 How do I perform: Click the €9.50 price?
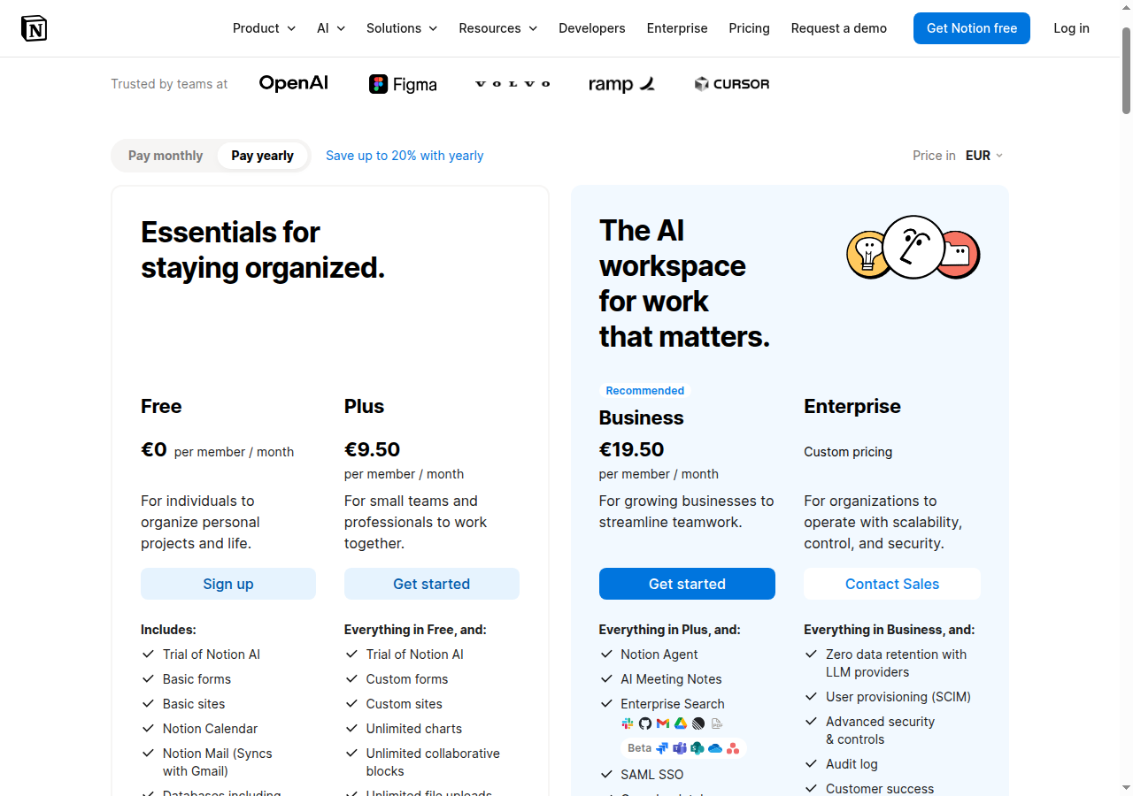(x=373, y=449)
